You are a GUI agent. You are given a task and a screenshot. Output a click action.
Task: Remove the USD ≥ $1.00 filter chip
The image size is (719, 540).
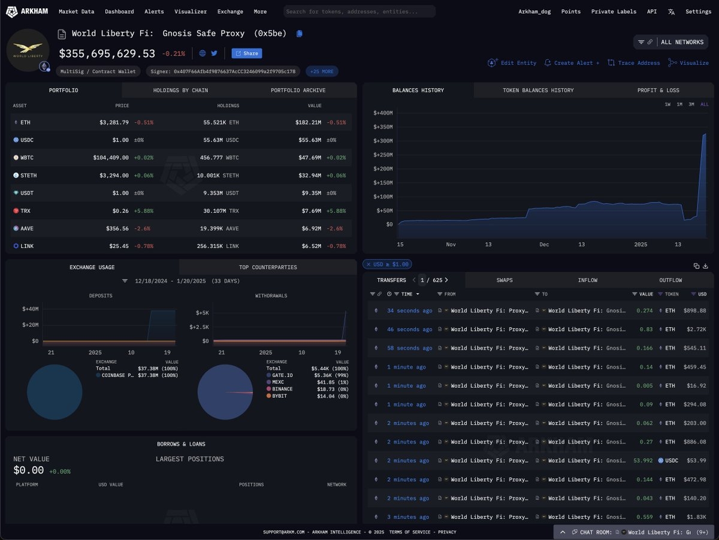tap(368, 264)
